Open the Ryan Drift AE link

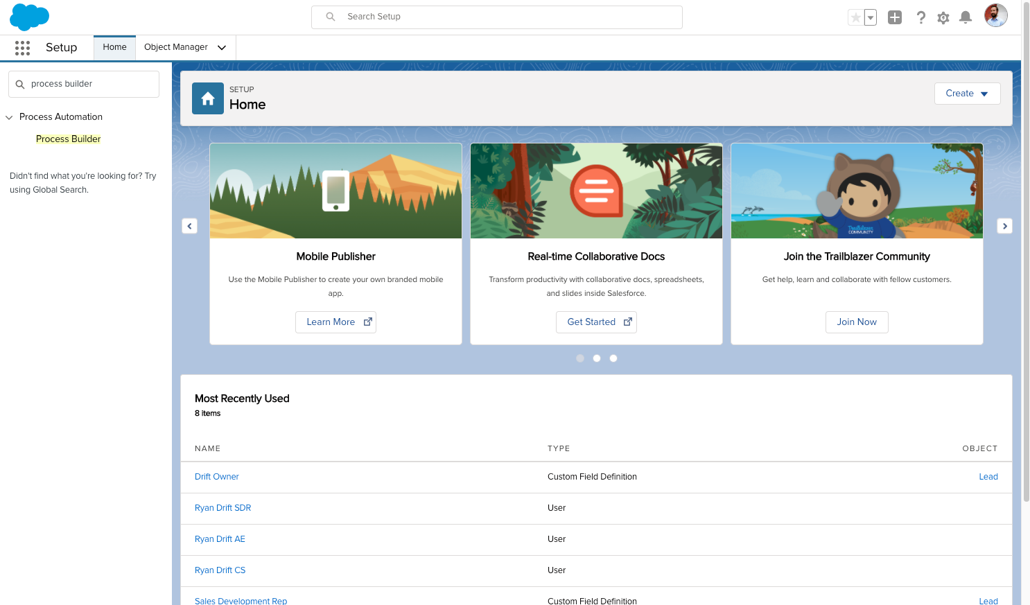pos(220,539)
